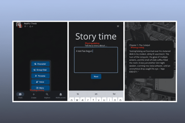This screenshot has width=185, height=123.
Task: Open the Notifications tab
Action: pos(61,96)
